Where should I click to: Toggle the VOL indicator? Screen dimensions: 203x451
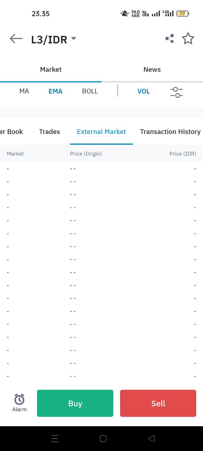143,91
